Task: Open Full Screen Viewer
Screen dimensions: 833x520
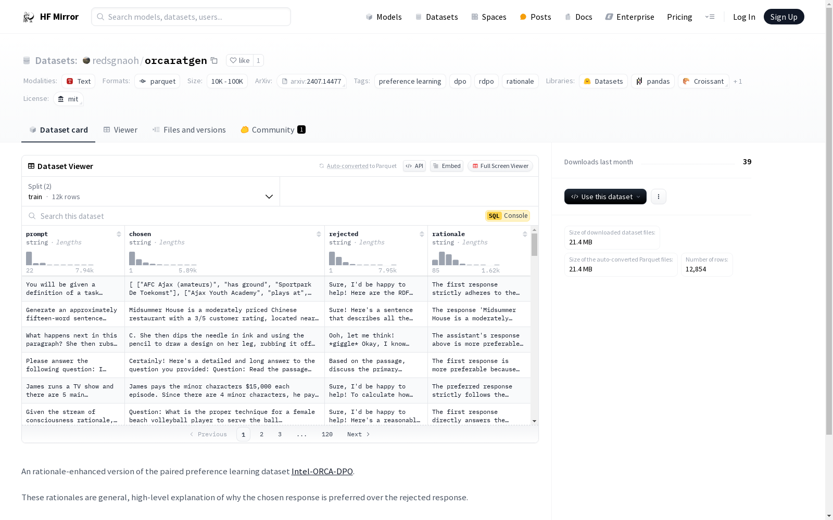Action: 500,166
